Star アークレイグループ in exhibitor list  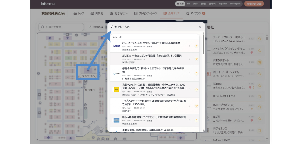(x=260, y=39)
